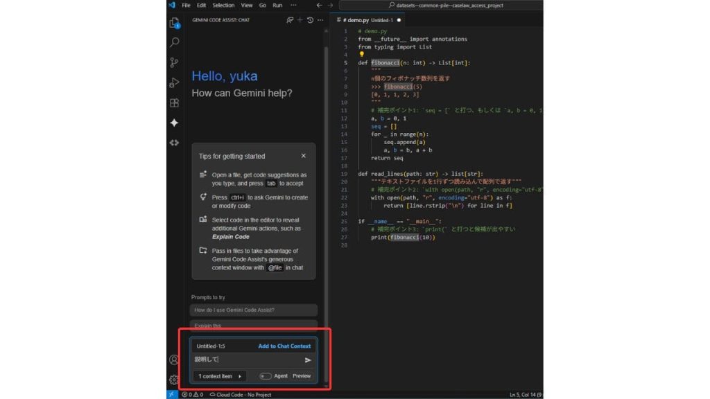Open the Run and Debug view
Viewport: 710px width, 399px height.
coord(174,83)
